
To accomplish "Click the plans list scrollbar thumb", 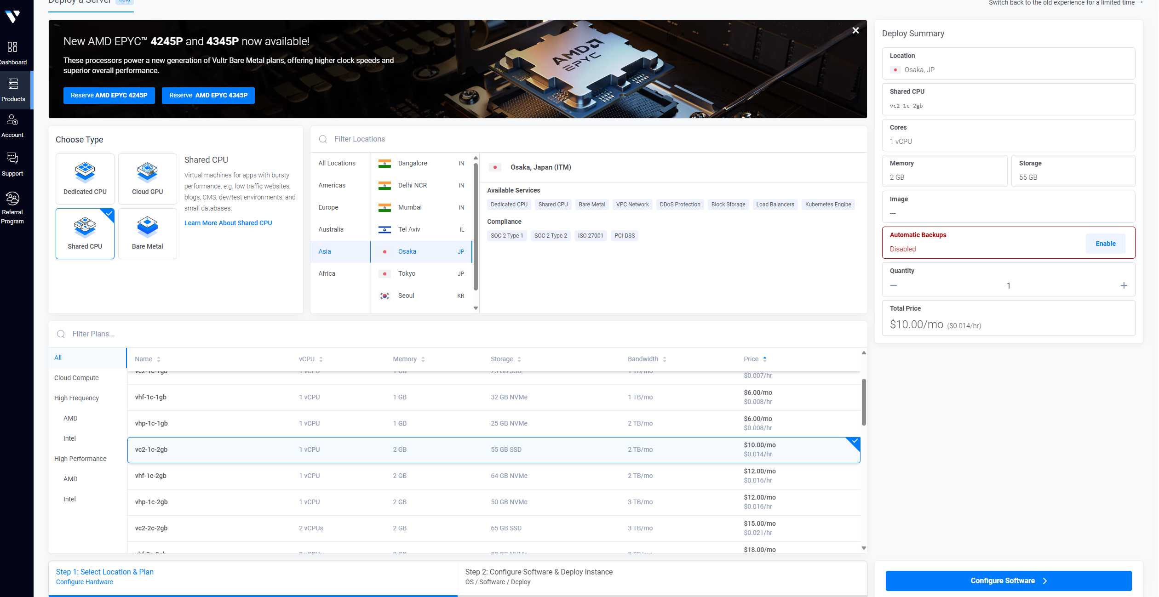I will (x=864, y=402).
